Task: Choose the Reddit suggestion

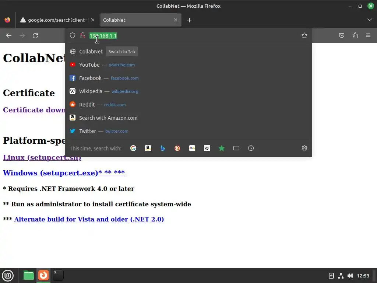Action: pos(188,104)
